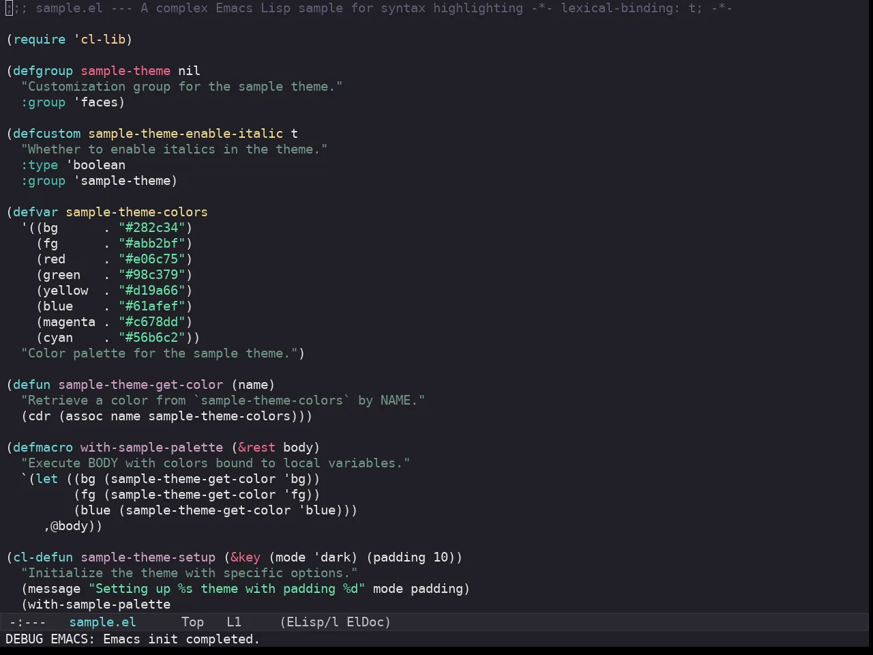Click the color string "#282c34"
The height and width of the screenshot is (655, 873).
[x=152, y=228]
